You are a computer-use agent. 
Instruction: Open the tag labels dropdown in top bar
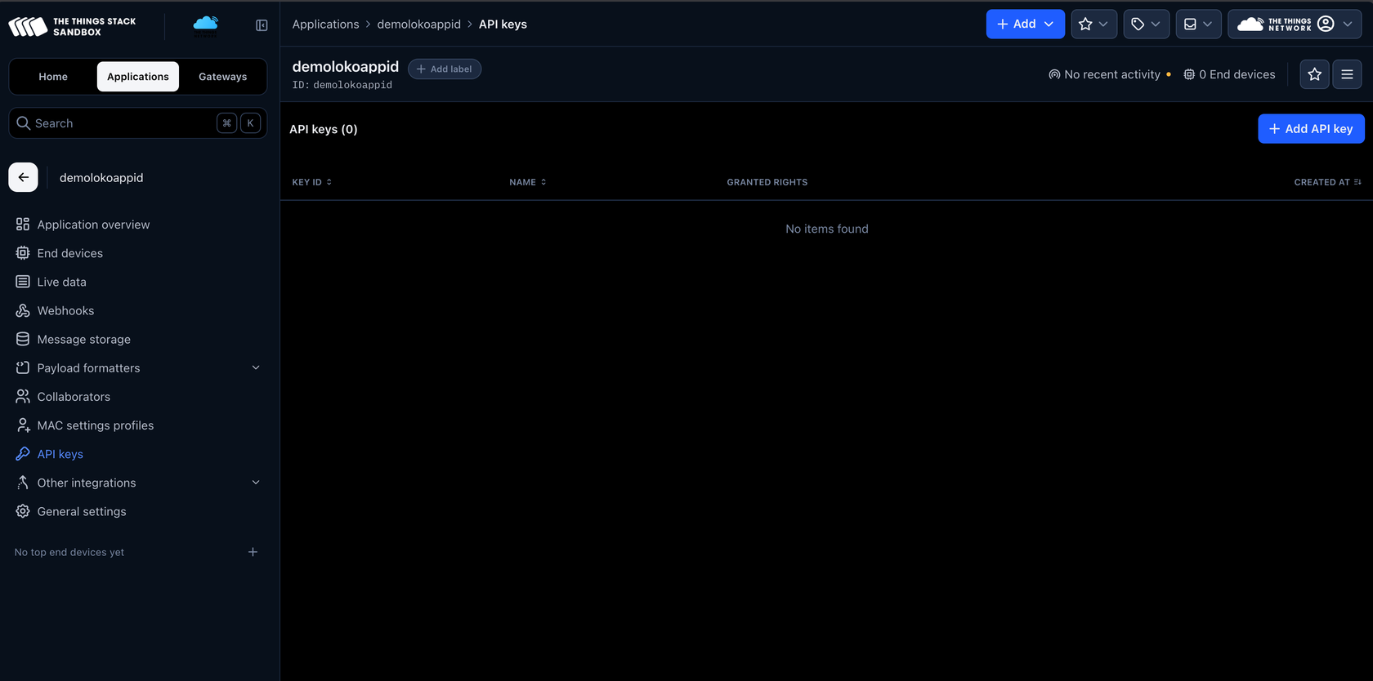[x=1146, y=24]
